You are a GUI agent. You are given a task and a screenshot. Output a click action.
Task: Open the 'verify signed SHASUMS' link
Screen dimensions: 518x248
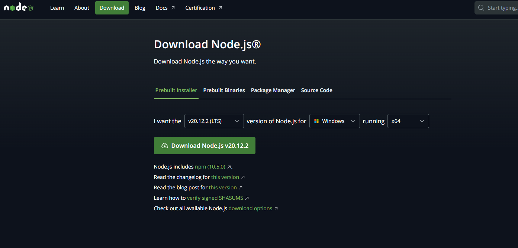215,198
